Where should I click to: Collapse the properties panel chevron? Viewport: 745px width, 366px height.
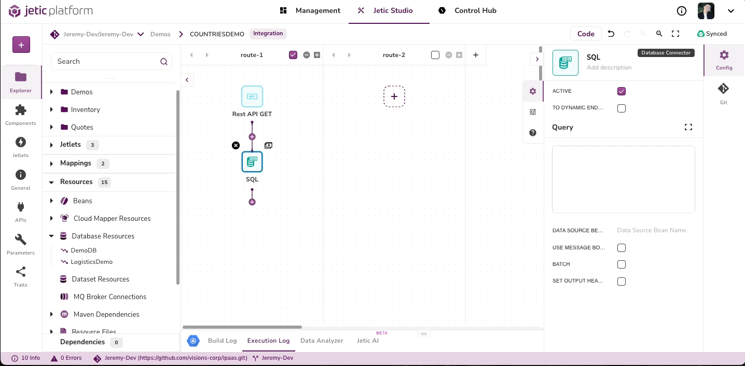point(537,59)
